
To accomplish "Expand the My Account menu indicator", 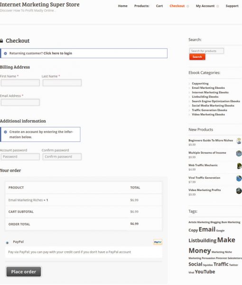I will coord(218,6).
